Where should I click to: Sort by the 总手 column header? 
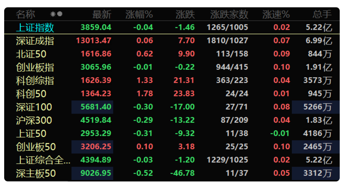(x=322, y=14)
